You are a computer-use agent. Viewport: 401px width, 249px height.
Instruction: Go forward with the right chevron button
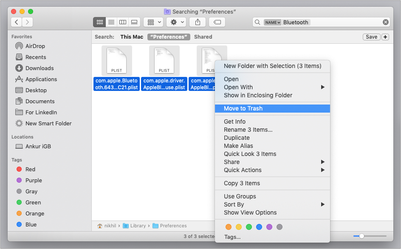[27, 22]
